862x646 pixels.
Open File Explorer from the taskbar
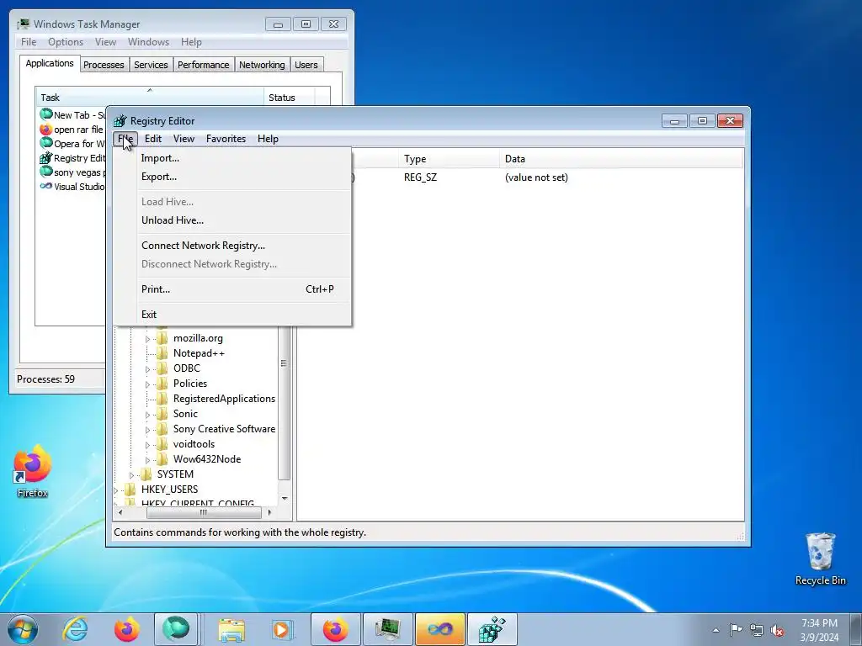click(x=231, y=629)
